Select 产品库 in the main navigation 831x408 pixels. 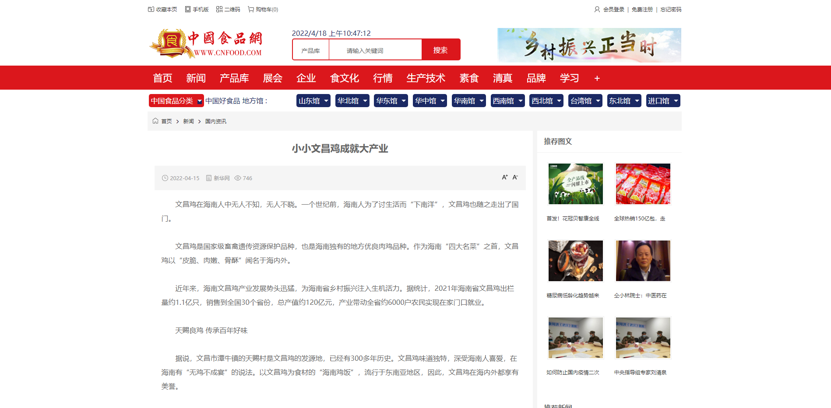click(234, 78)
